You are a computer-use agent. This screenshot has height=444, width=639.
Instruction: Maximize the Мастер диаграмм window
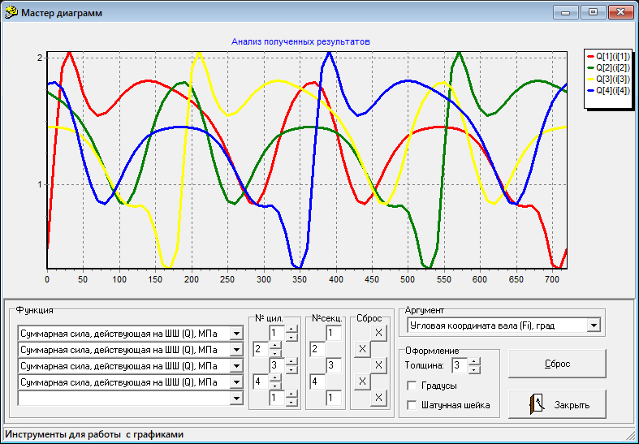coord(593,12)
